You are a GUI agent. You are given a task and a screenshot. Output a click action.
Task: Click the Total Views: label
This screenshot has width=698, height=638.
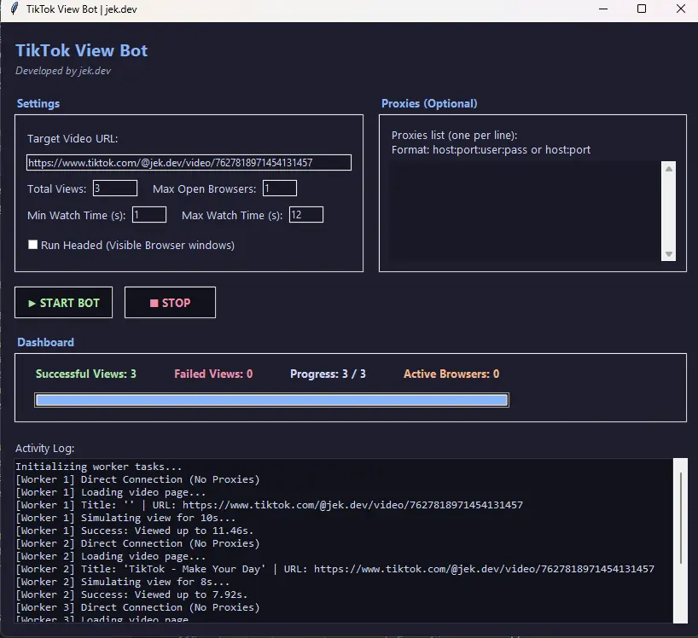tap(57, 188)
